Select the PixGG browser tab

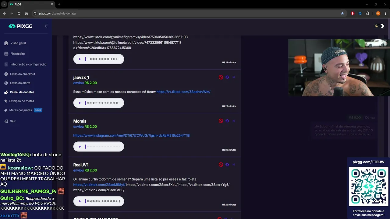[31, 4]
